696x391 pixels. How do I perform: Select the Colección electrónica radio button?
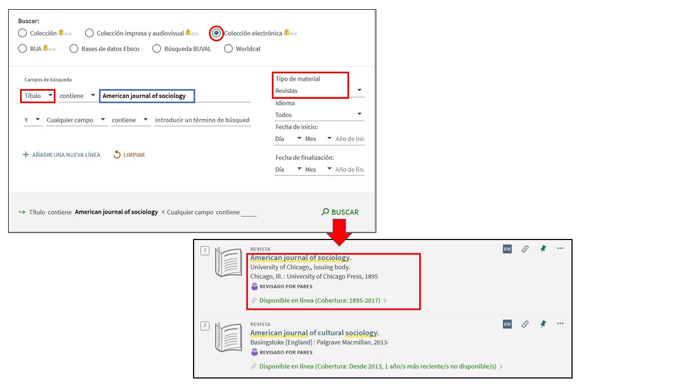pos(216,33)
